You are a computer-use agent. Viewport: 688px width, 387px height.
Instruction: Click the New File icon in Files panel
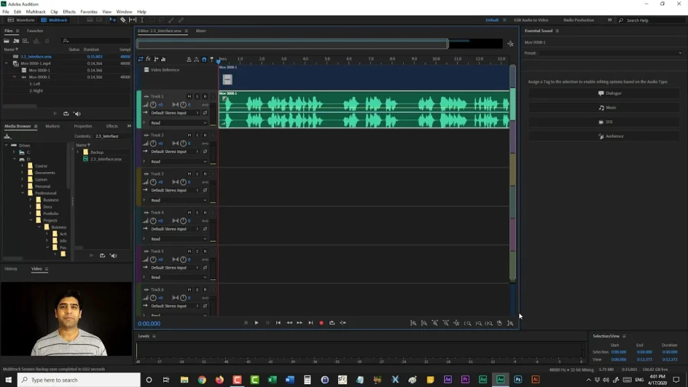coord(26,41)
